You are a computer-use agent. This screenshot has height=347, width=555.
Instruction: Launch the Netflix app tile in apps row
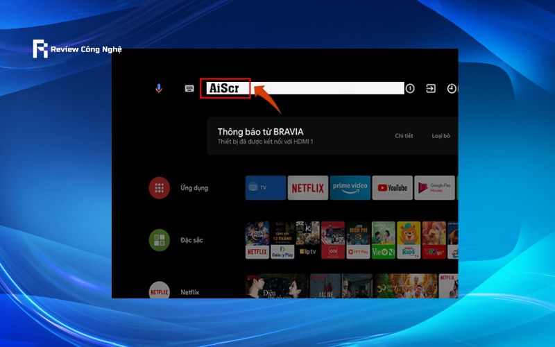tap(308, 187)
